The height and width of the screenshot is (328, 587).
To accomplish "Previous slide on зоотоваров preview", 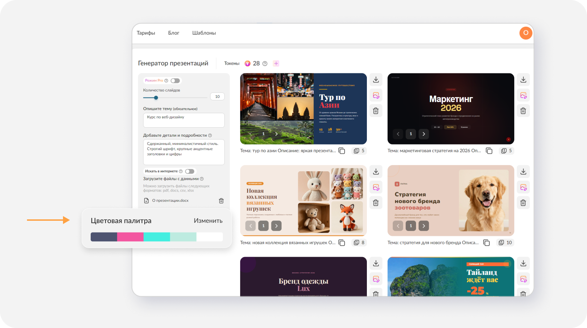I will (x=398, y=226).
